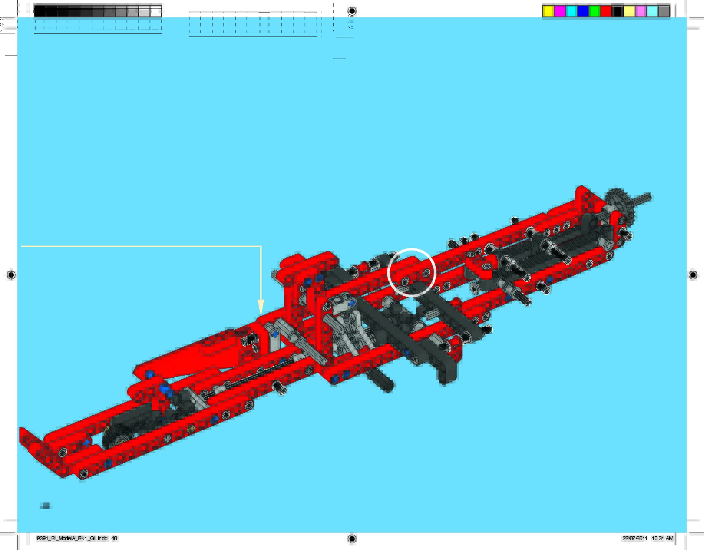This screenshot has width=704, height=550.
Task: Click the black axle protruding beneath the chassis
Action: (x=381, y=380)
